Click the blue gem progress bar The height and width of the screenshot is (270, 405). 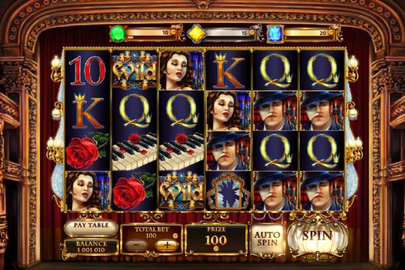tap(309, 33)
